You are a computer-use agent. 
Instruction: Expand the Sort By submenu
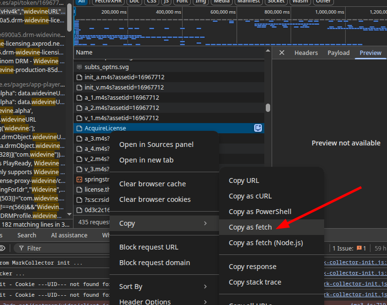[205, 287]
